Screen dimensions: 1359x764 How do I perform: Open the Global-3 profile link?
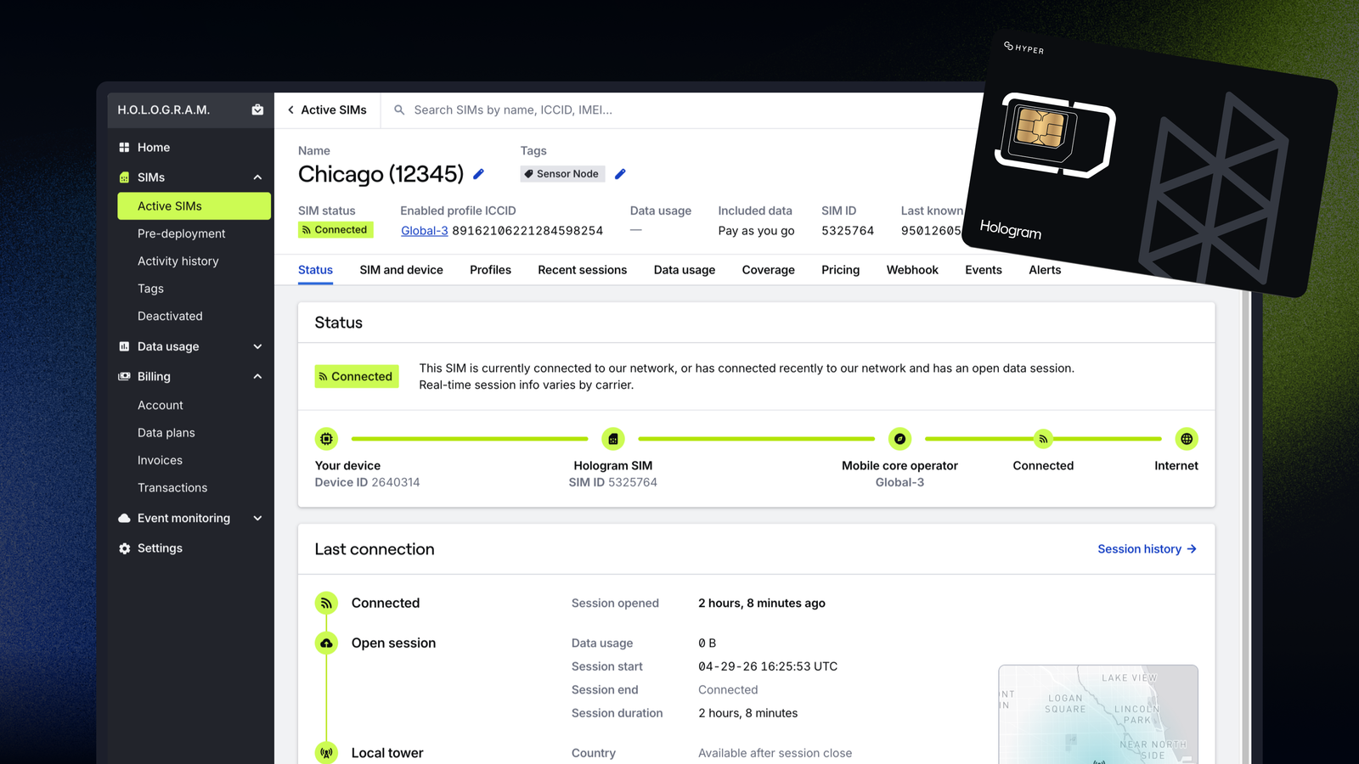coord(424,231)
